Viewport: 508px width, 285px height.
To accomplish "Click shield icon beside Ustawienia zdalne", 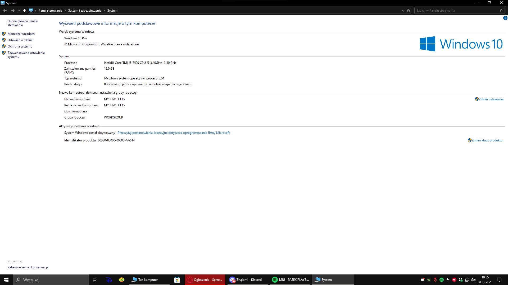I will (4, 40).
